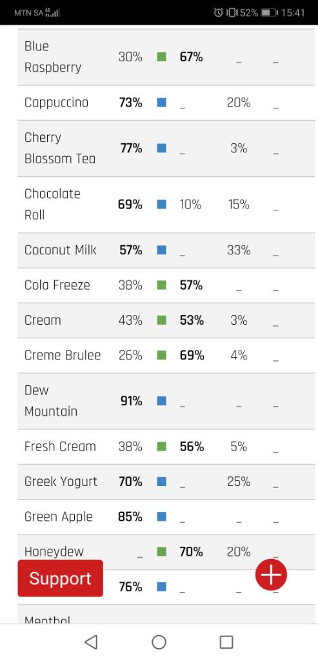The height and width of the screenshot is (661, 318).
Task: Open recent apps square icon
Action: [226, 642]
